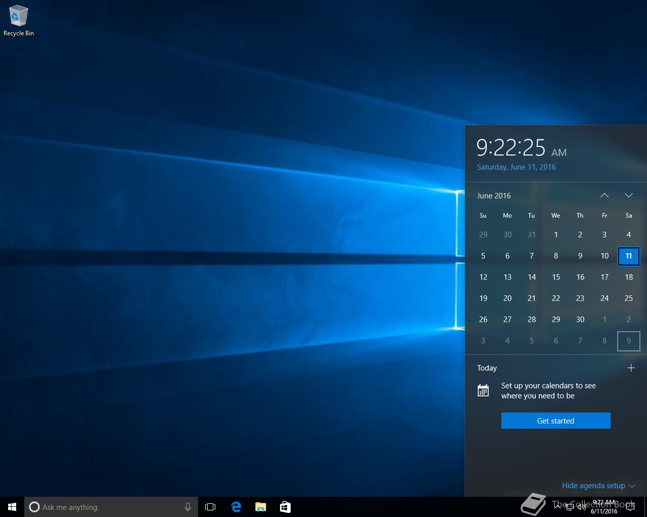Activate the Cortana microphone icon
The image size is (647, 517).
click(x=188, y=507)
